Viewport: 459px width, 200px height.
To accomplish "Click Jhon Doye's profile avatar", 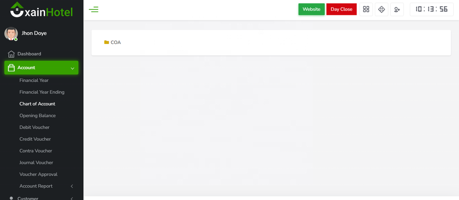I will pos(11,33).
